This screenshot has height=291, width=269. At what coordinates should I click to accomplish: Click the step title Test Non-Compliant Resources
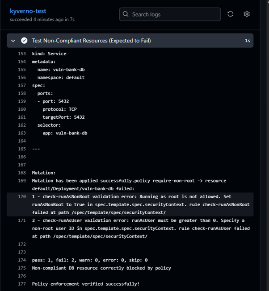(x=91, y=41)
